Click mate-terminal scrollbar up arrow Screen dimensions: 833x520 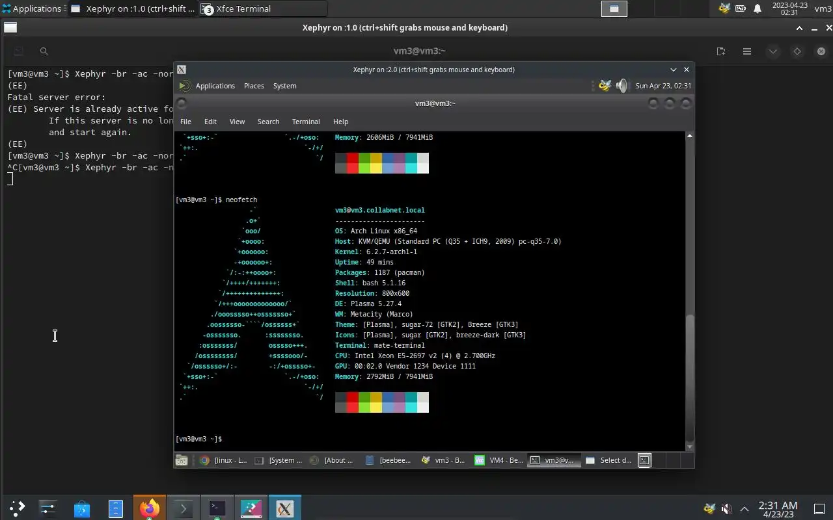coord(690,136)
